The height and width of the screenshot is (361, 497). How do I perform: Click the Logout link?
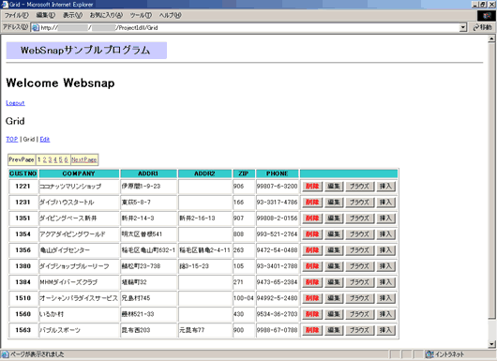tap(15, 103)
